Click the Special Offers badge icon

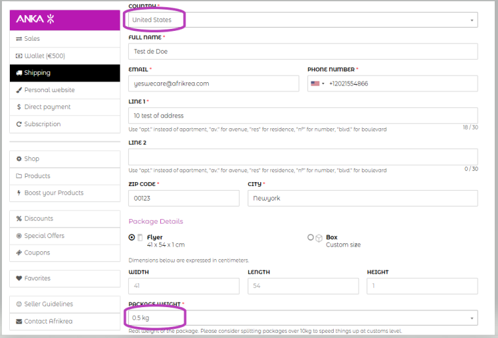pyautogui.click(x=19, y=235)
